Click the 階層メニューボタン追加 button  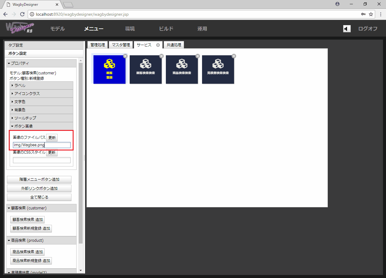click(39, 179)
